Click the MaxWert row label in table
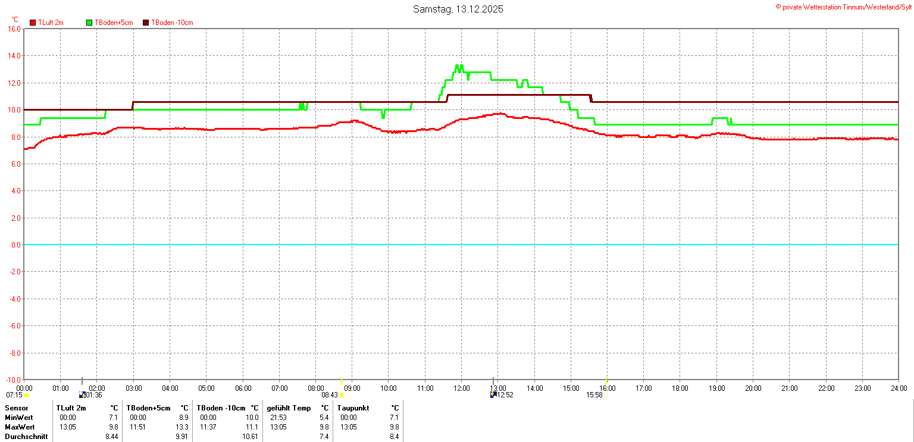 click(20, 427)
